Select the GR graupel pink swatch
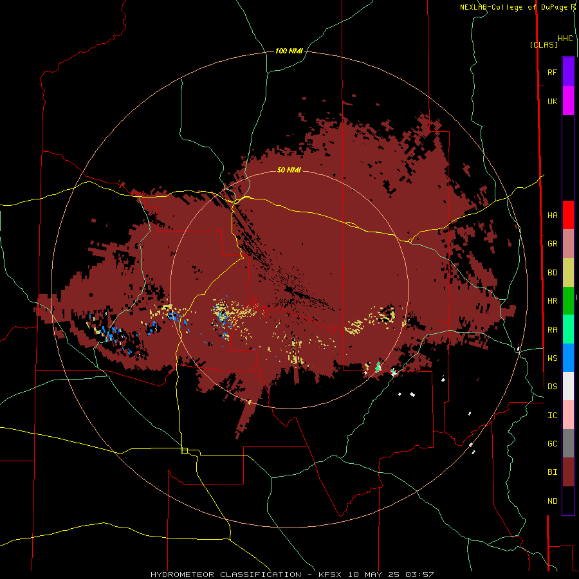Screen dimensions: 579x579 coord(568,244)
